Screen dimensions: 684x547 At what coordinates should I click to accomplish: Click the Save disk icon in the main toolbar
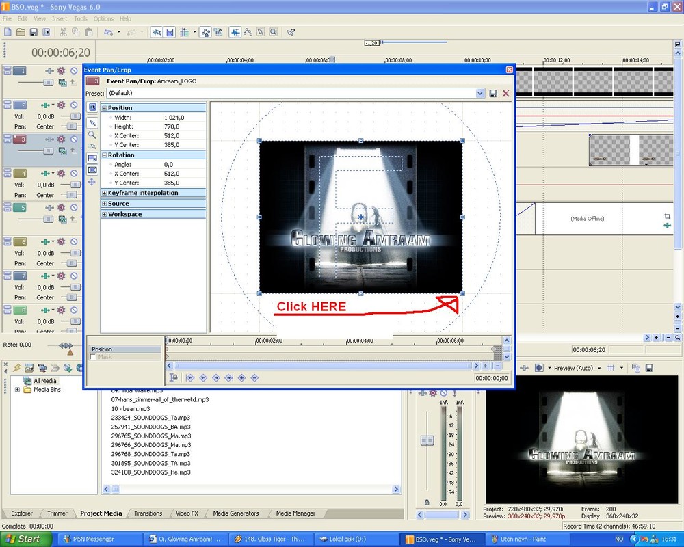[x=34, y=32]
